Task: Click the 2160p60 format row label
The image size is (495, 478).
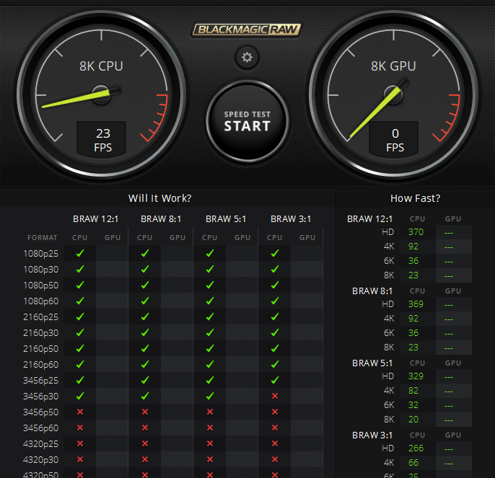Action: (40, 364)
